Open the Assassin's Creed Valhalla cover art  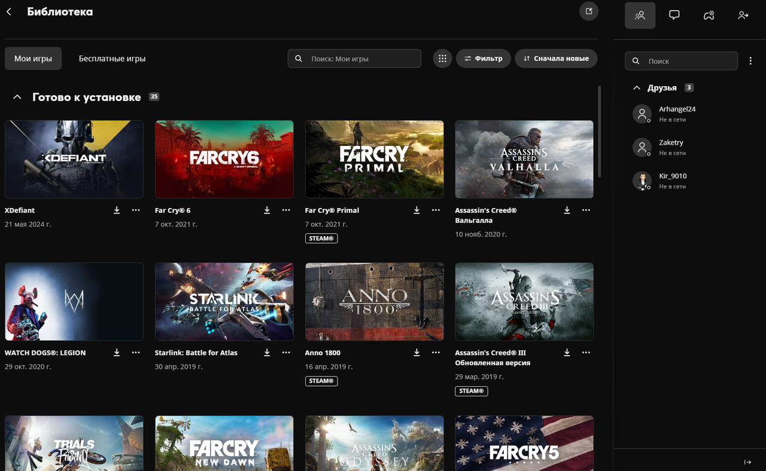click(x=524, y=159)
